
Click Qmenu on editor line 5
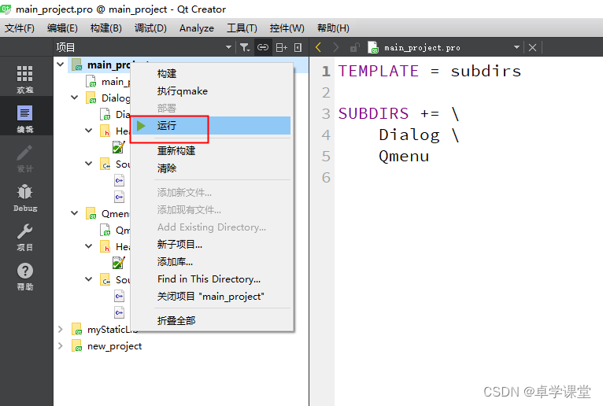pyautogui.click(x=404, y=156)
